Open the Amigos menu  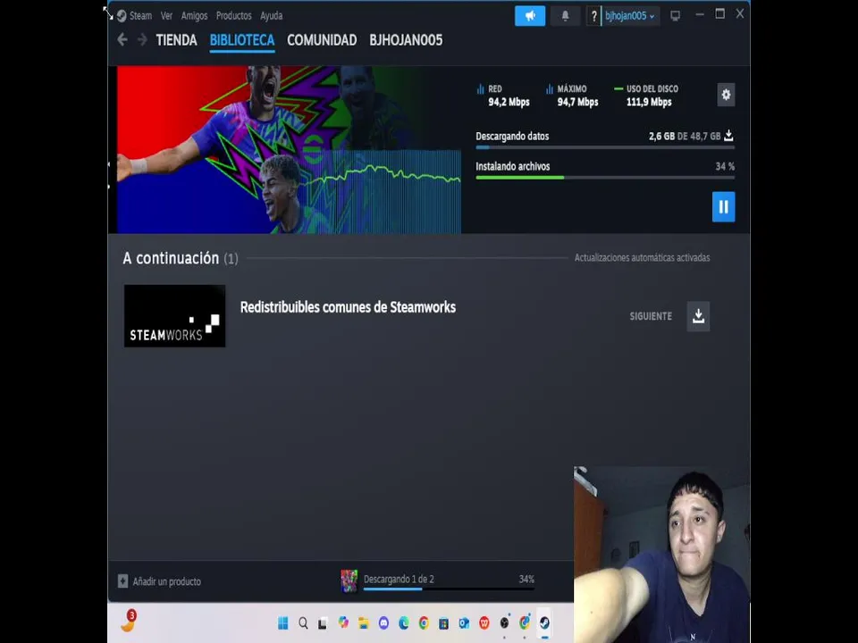[x=194, y=16]
